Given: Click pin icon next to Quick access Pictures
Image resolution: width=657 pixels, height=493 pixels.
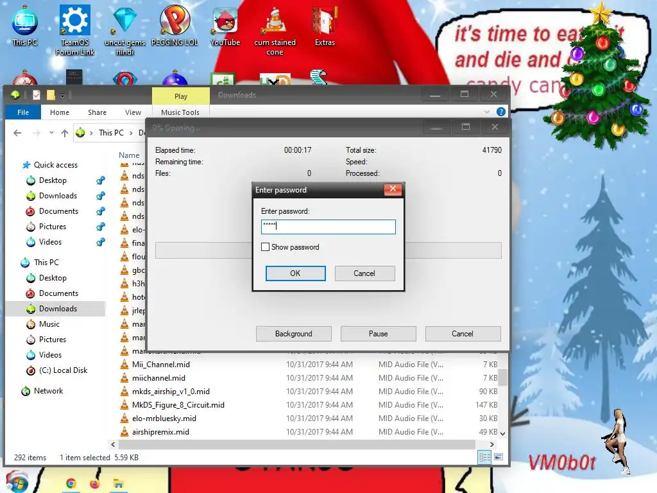Looking at the screenshot, I should pos(101,227).
